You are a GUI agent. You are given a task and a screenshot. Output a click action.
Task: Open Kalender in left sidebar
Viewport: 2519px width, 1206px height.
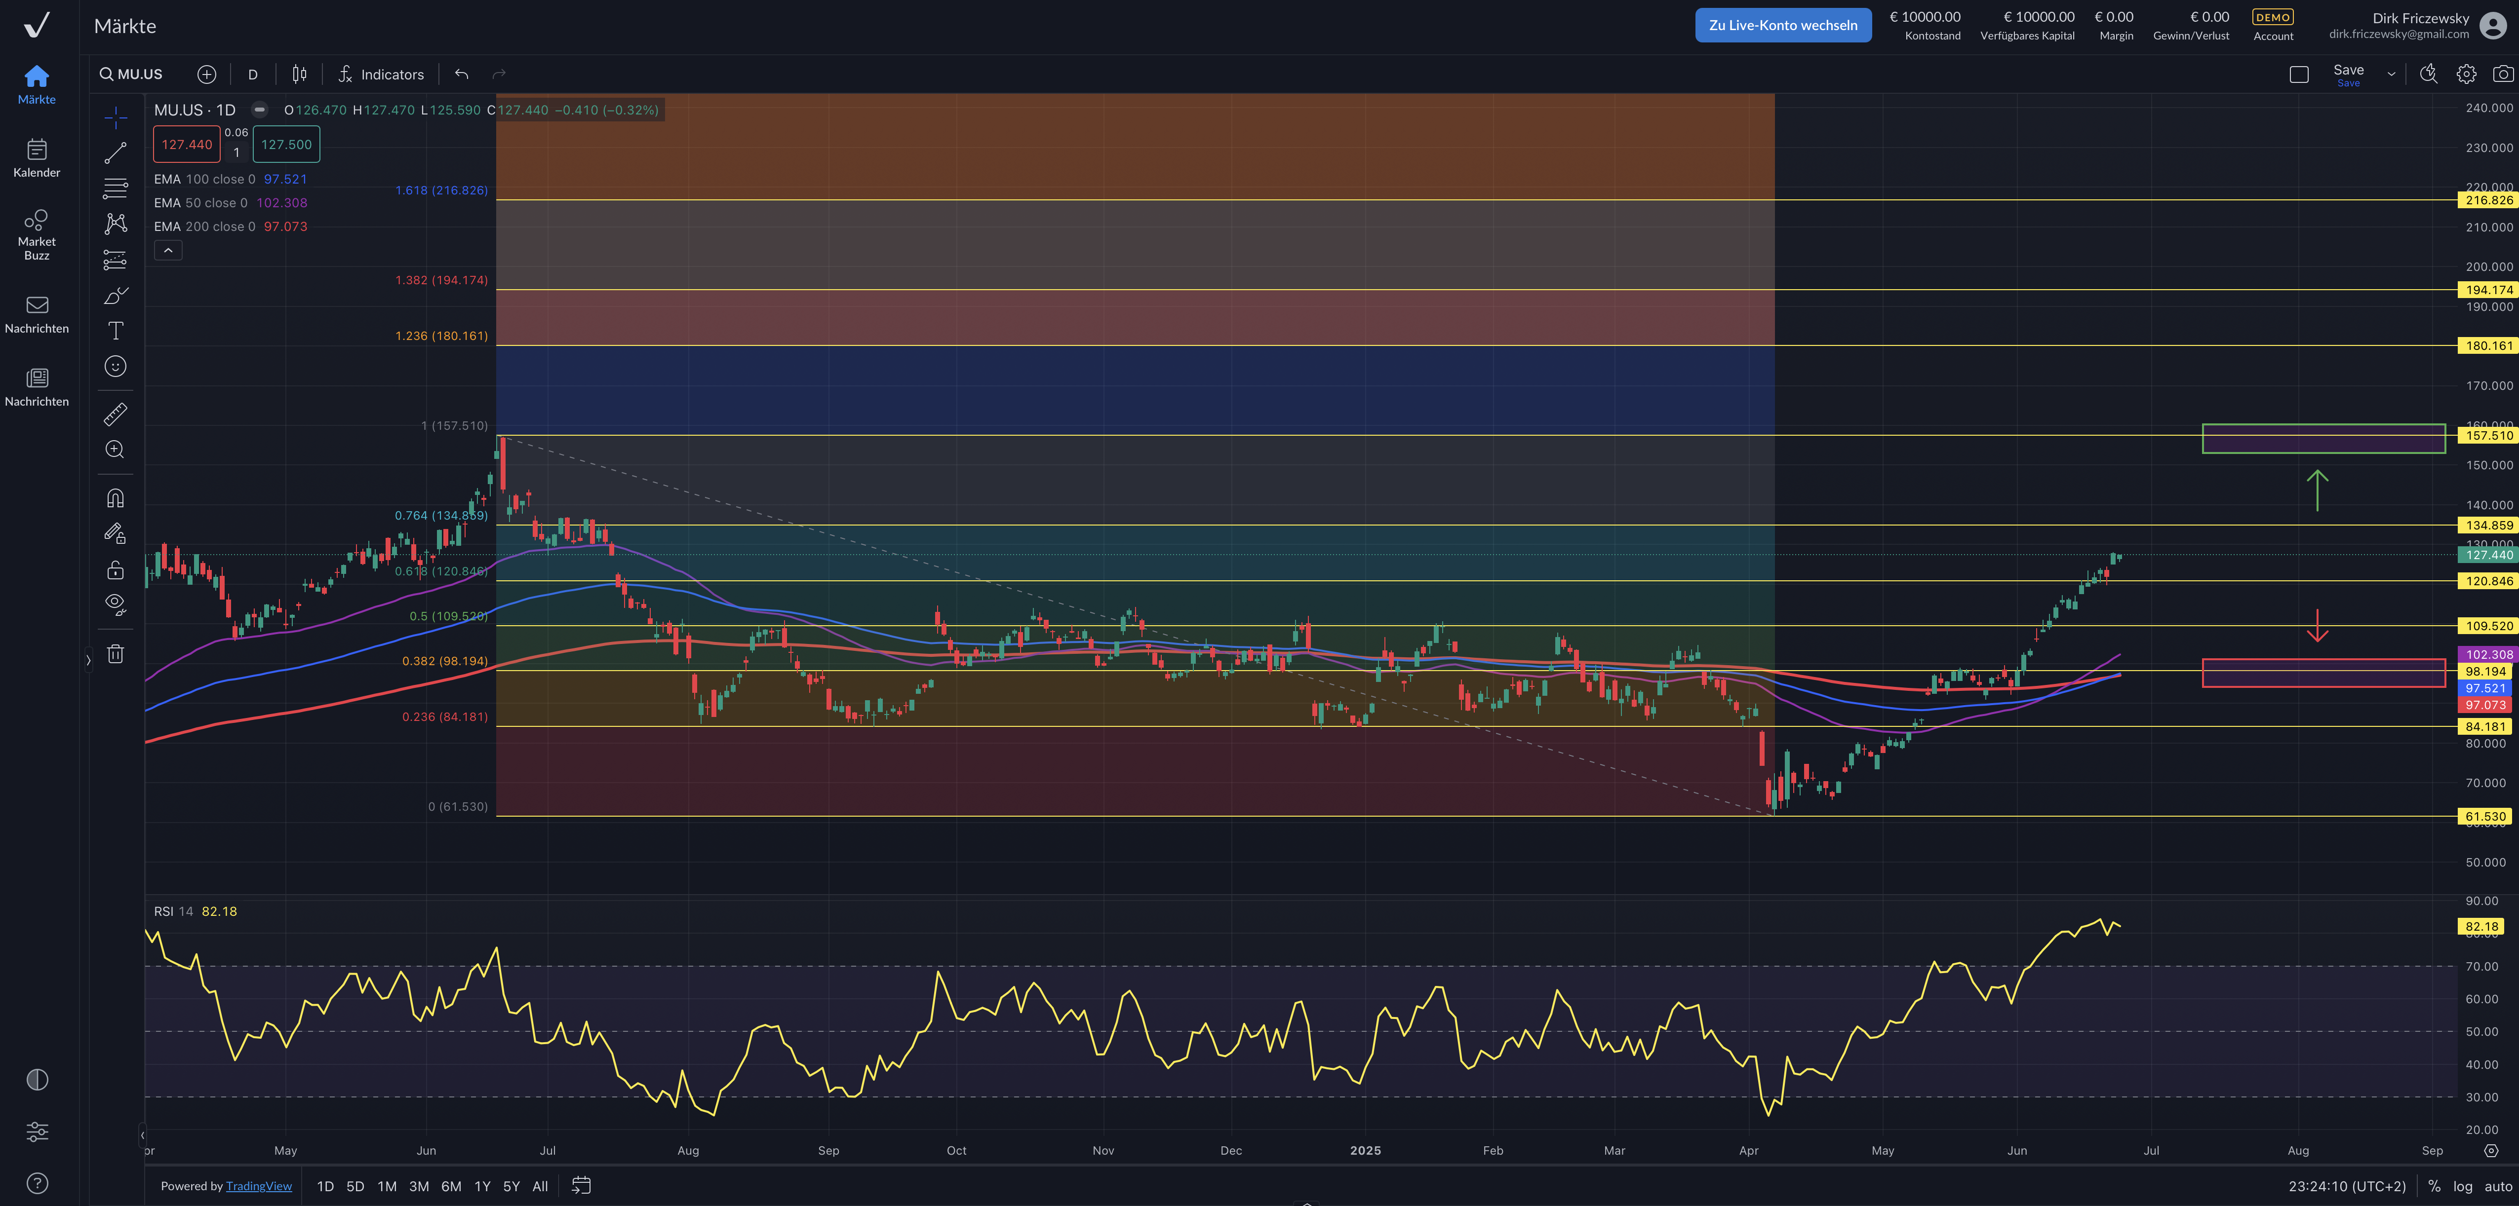pyautogui.click(x=37, y=158)
